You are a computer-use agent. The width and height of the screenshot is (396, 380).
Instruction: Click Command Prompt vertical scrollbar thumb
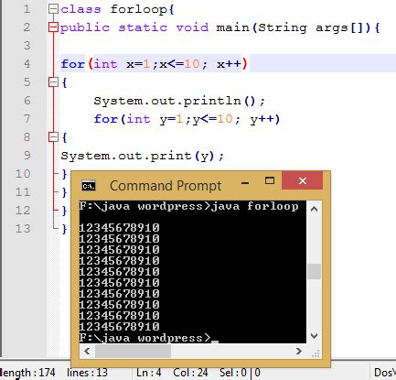click(314, 271)
